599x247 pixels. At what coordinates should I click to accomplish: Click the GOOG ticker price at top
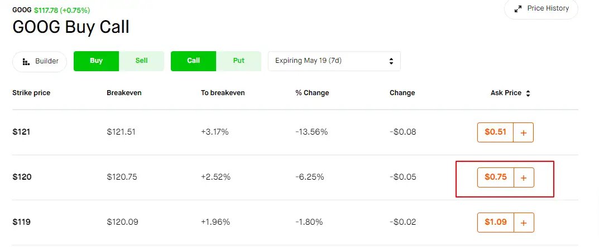46,10
